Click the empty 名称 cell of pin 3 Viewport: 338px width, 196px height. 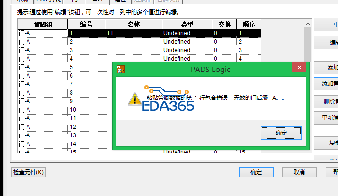[133, 50]
